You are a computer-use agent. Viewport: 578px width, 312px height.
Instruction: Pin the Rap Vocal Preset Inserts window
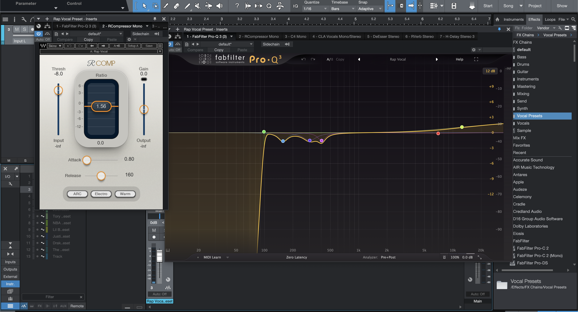(155, 19)
